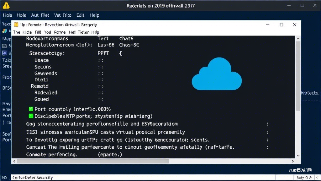
Task: Click the blue cloud icon
Action: (x=217, y=74)
